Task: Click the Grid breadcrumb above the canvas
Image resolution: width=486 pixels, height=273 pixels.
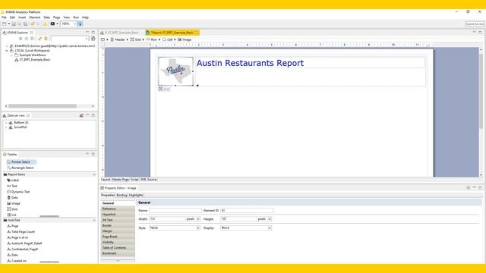Action: [x=135, y=39]
